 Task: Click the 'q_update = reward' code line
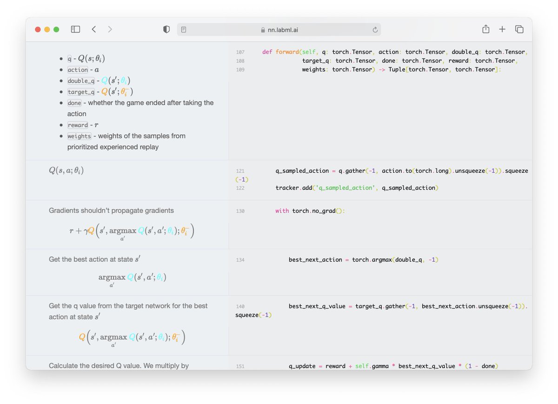point(393,366)
